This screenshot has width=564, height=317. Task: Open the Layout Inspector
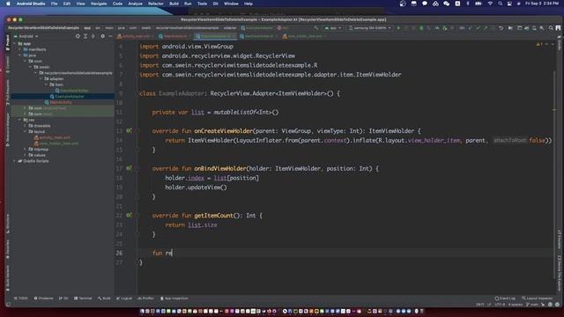[538, 299]
